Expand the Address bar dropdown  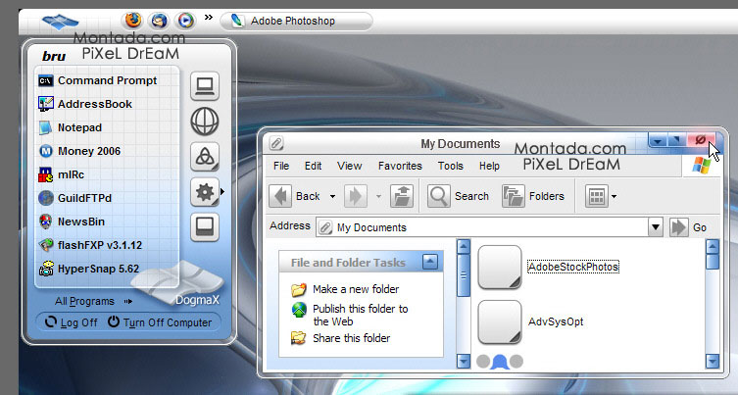[x=655, y=227]
